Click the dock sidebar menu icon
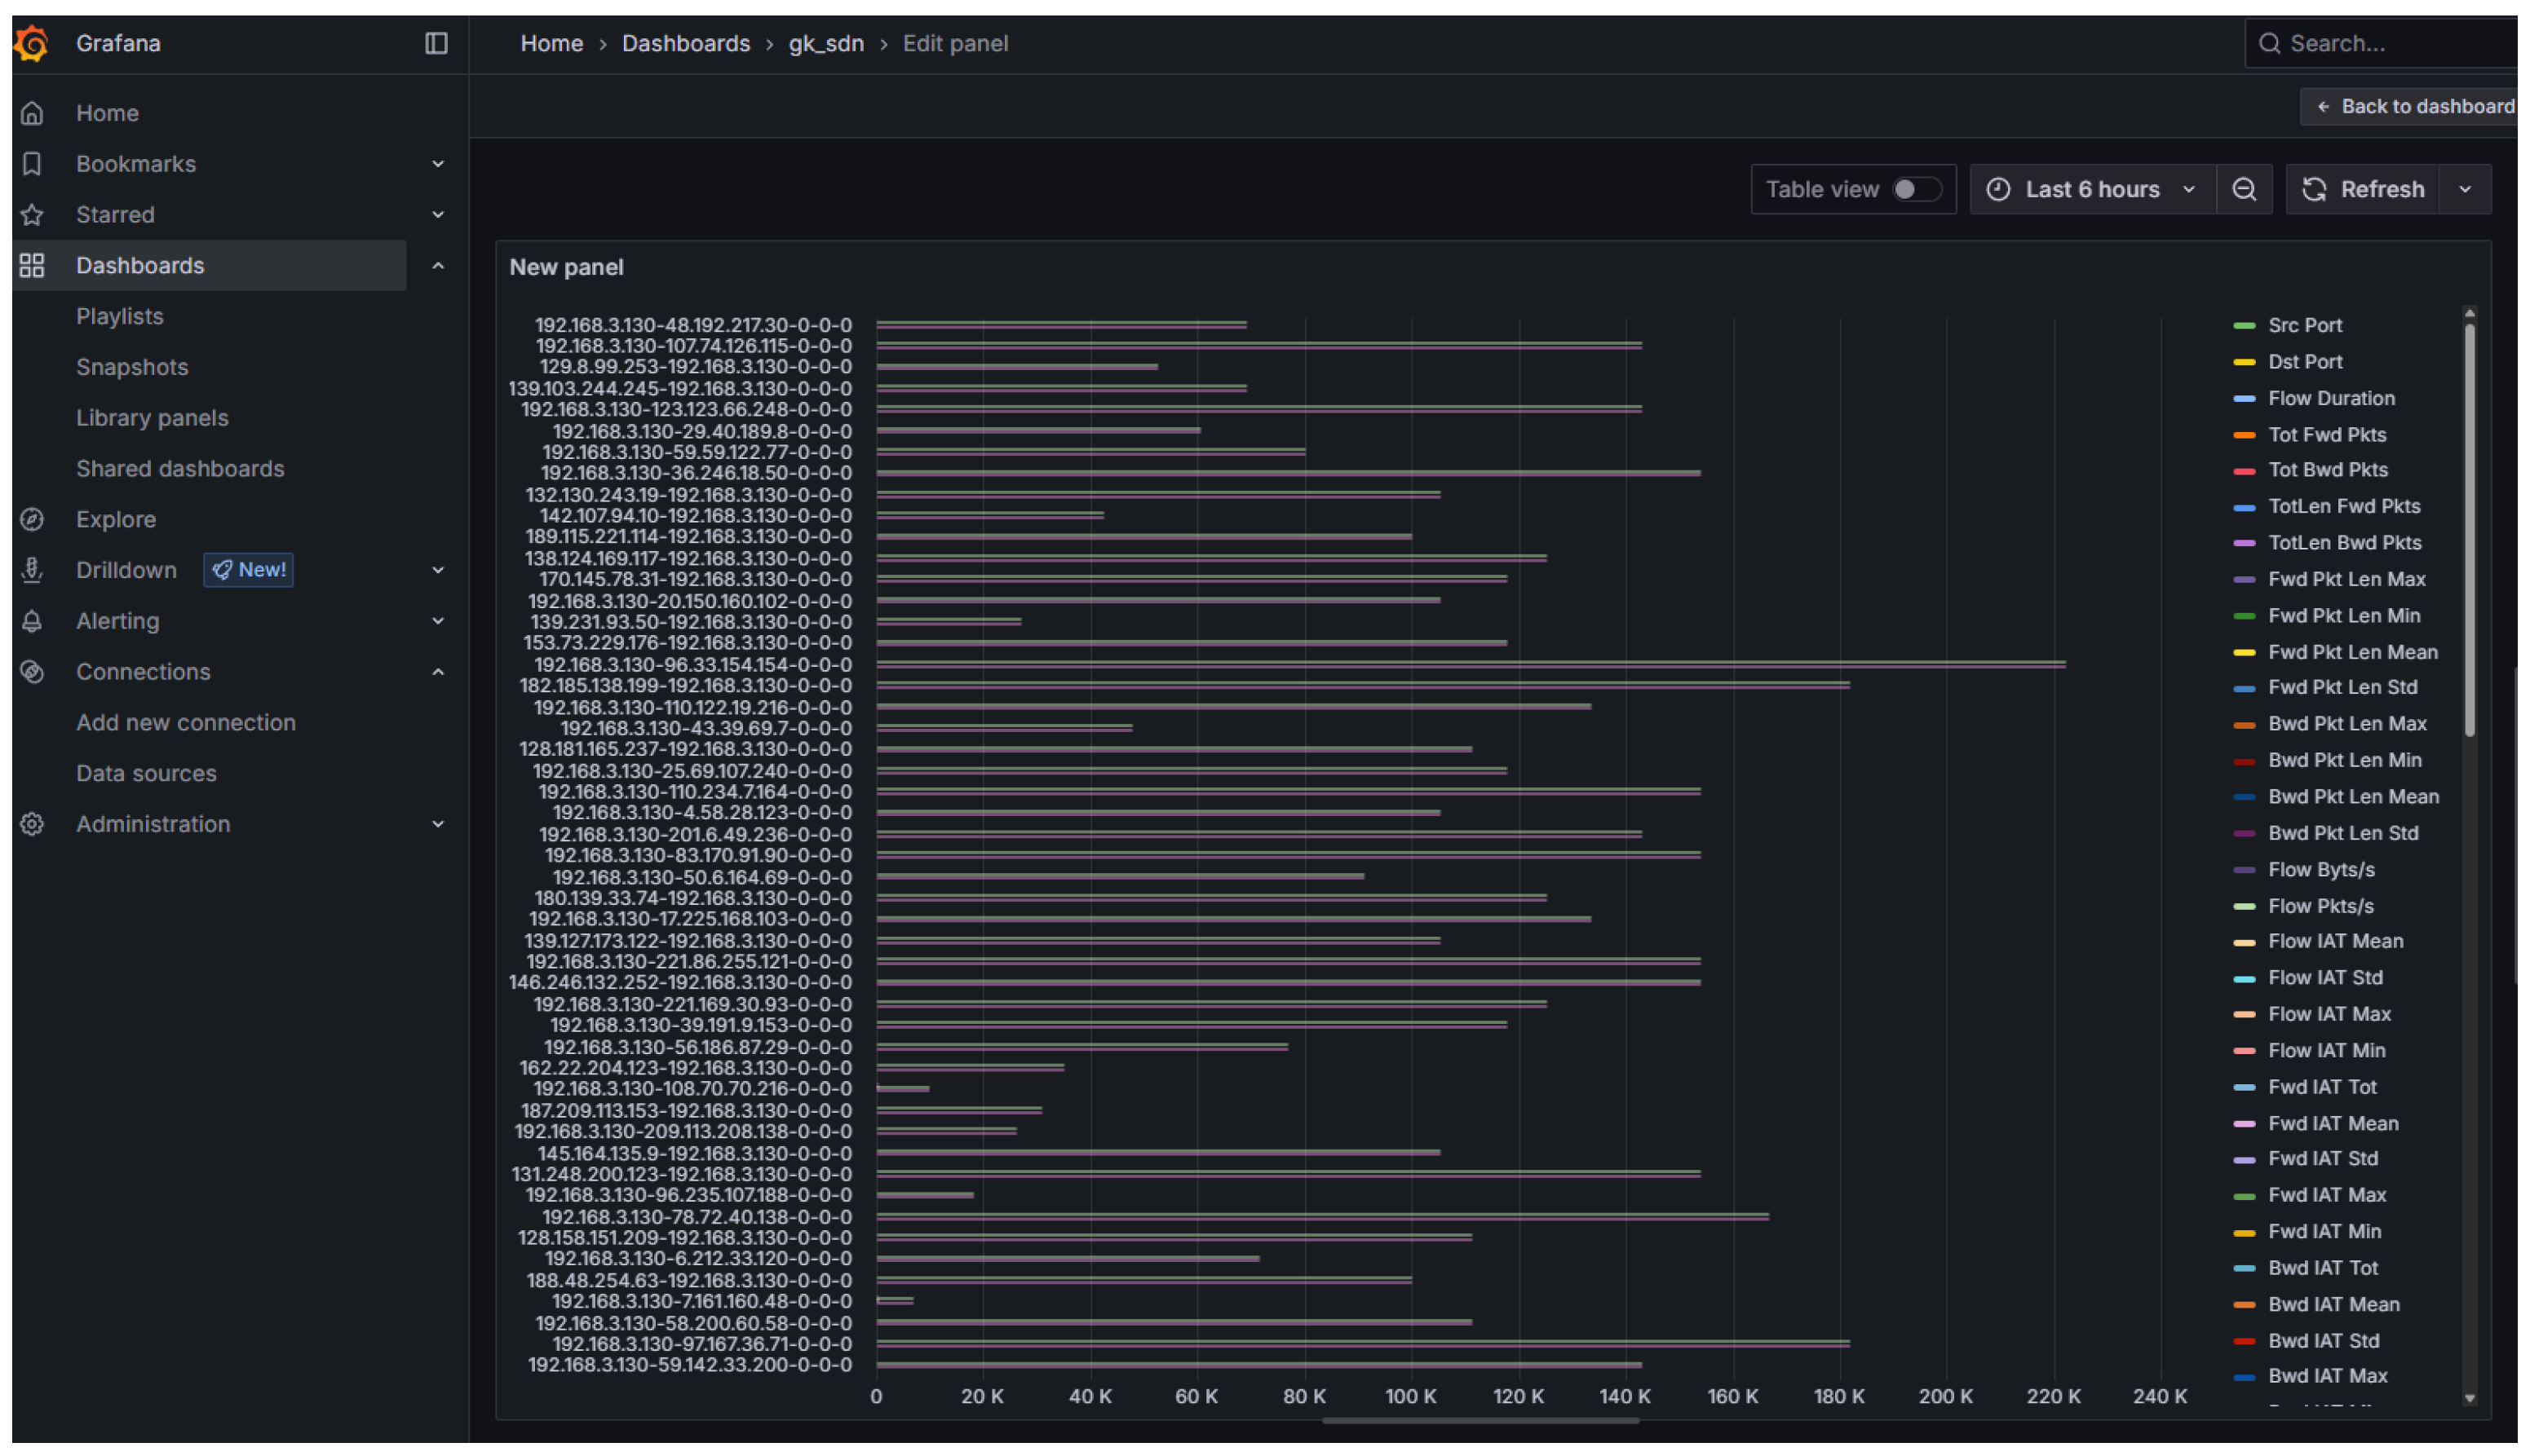Screen dimensions: 2530x1456 436,43
